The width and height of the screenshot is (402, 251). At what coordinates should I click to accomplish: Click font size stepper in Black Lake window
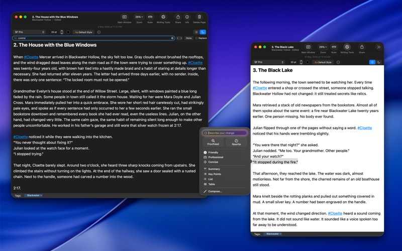(x=301, y=62)
